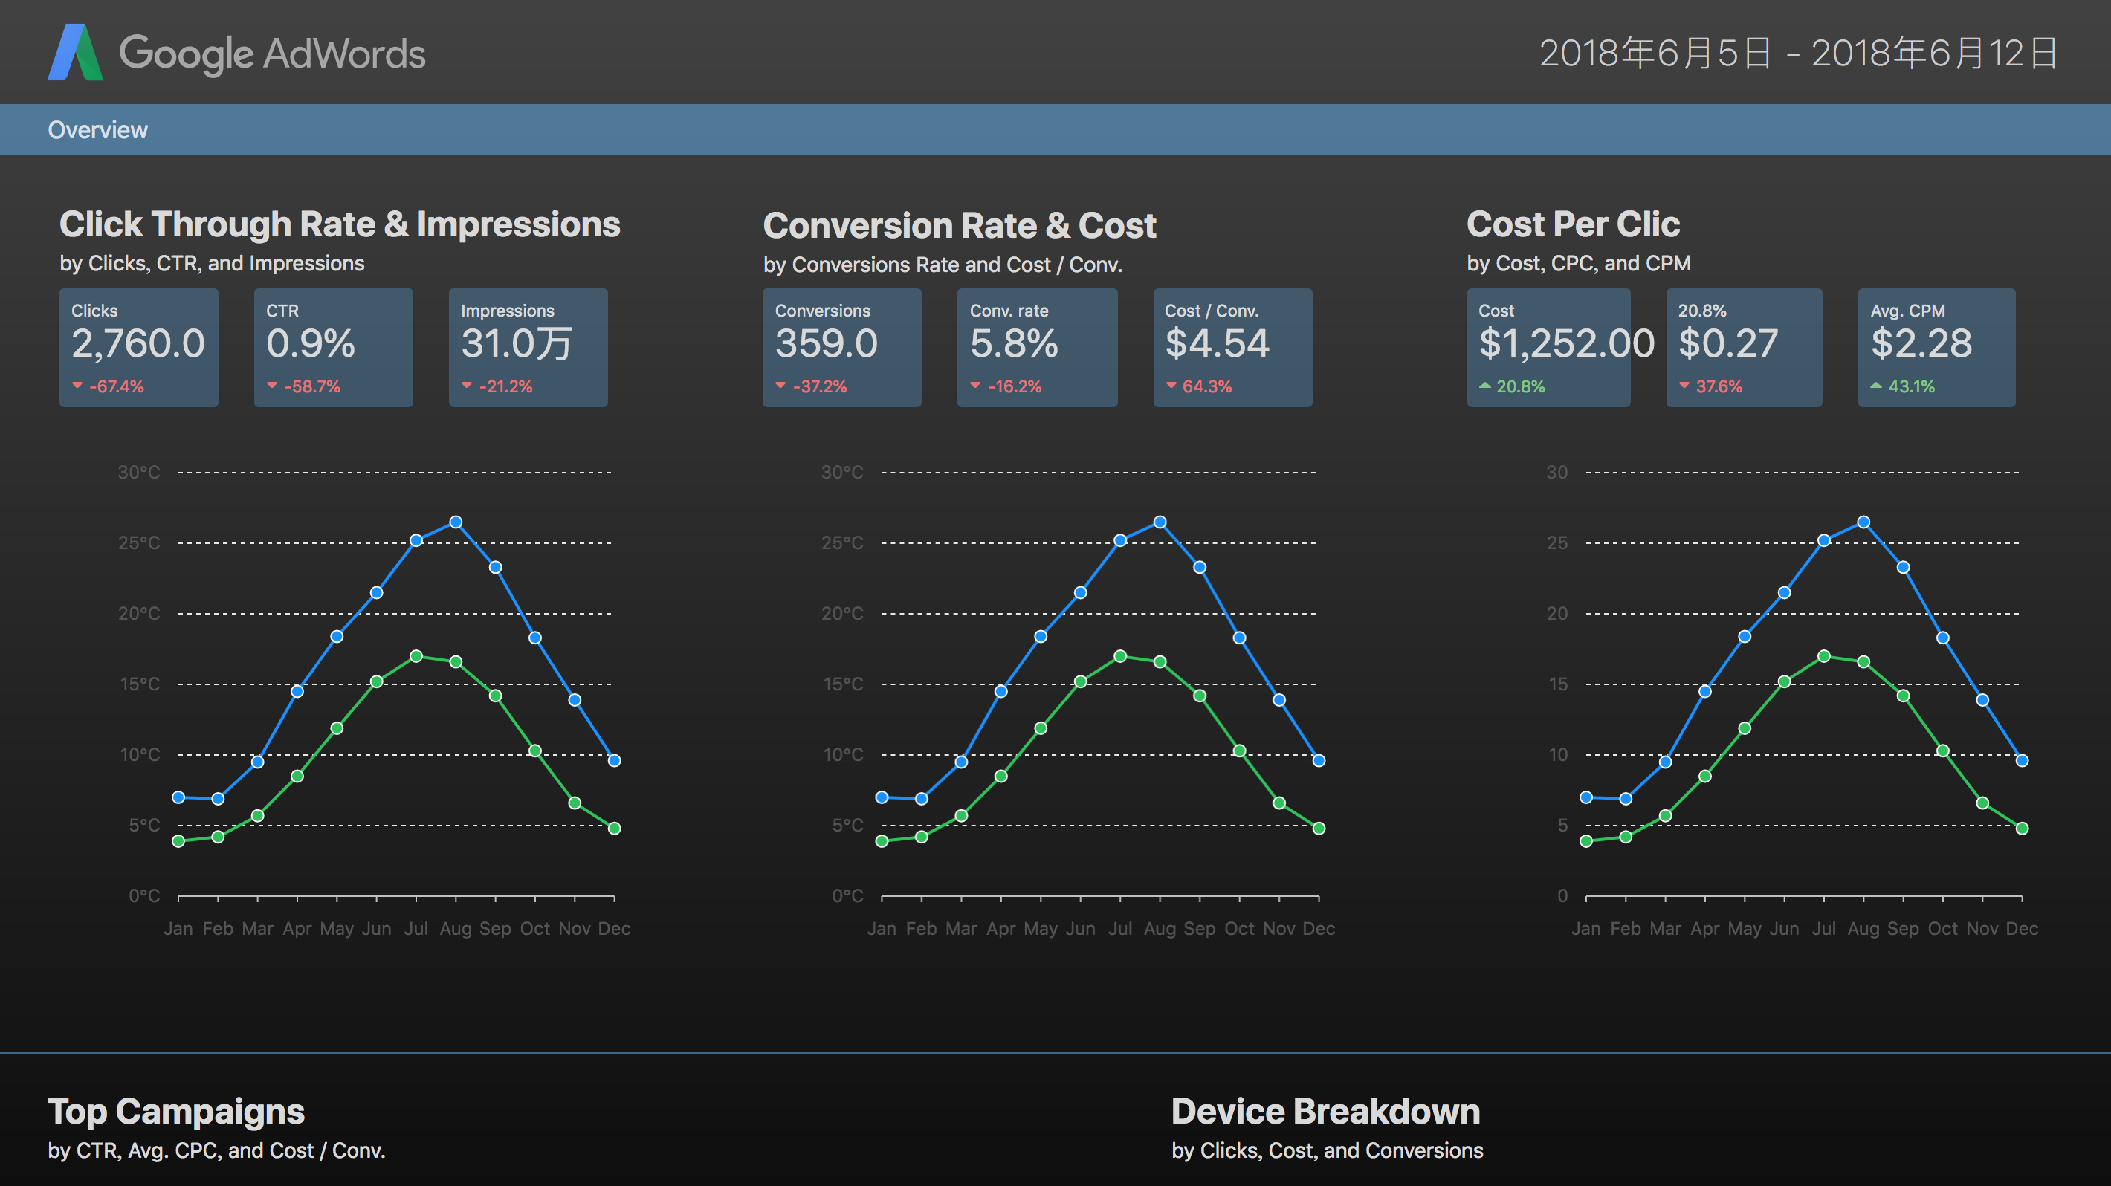This screenshot has width=2111, height=1186.
Task: Click the by Conversions Rate and Cost / Conv. subtitle
Action: coord(943,265)
